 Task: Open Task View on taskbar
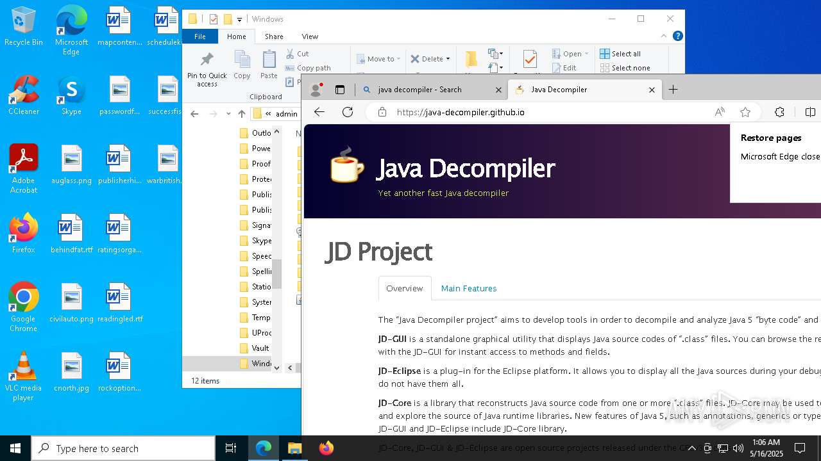point(231,448)
